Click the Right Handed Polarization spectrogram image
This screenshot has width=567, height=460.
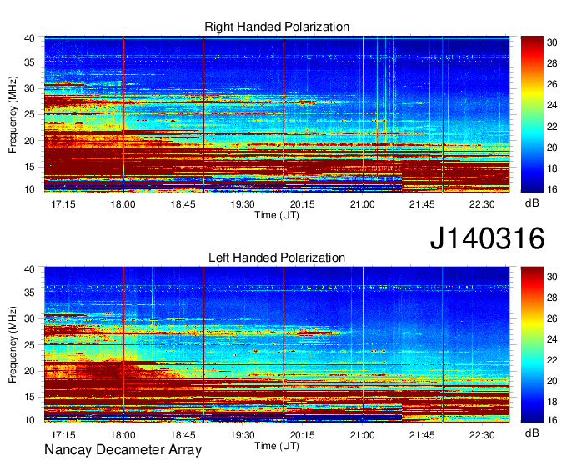coord(277,114)
